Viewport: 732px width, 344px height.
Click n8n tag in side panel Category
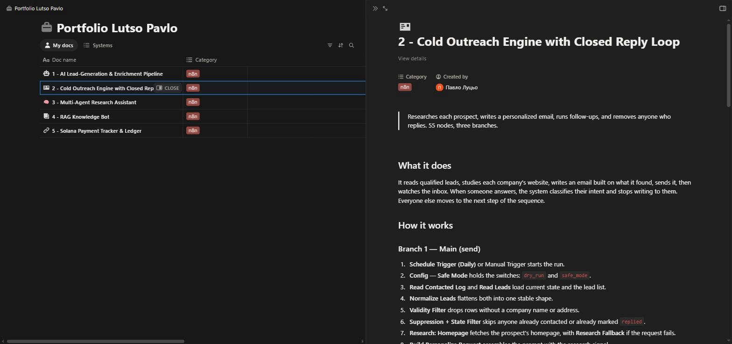click(405, 87)
